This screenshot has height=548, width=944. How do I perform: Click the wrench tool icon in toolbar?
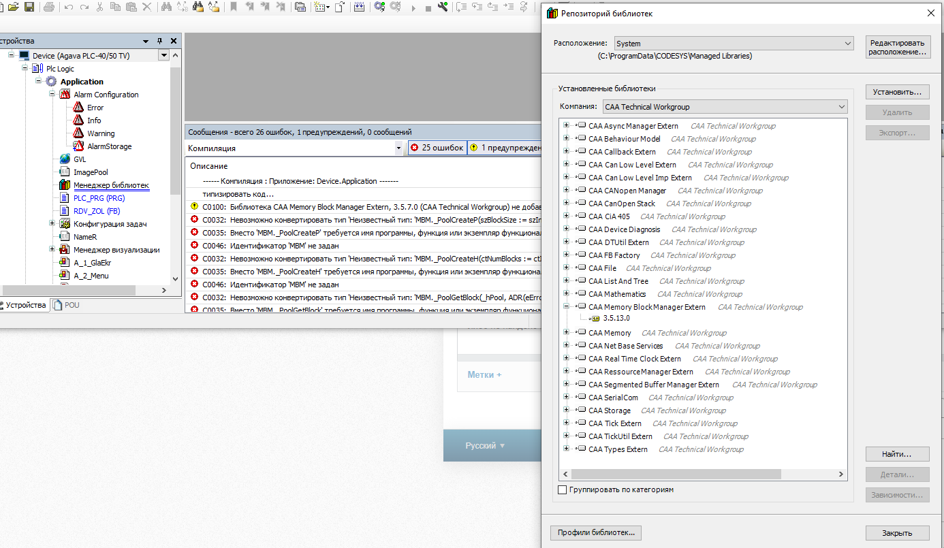click(x=443, y=7)
